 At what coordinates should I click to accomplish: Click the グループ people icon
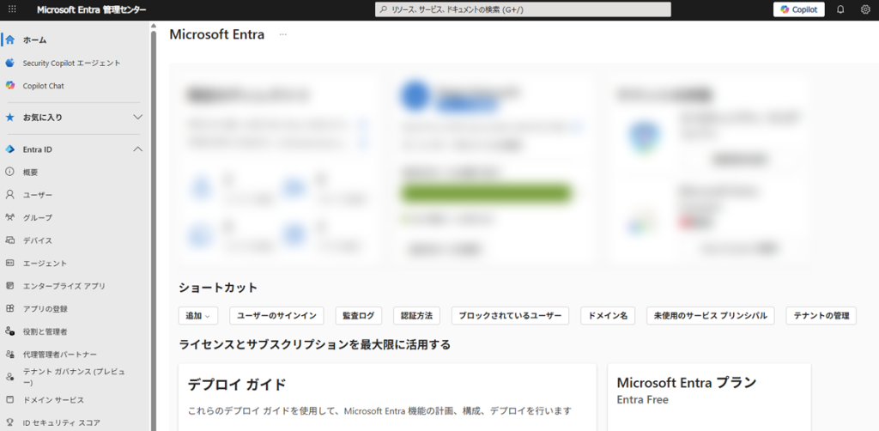click(10, 217)
